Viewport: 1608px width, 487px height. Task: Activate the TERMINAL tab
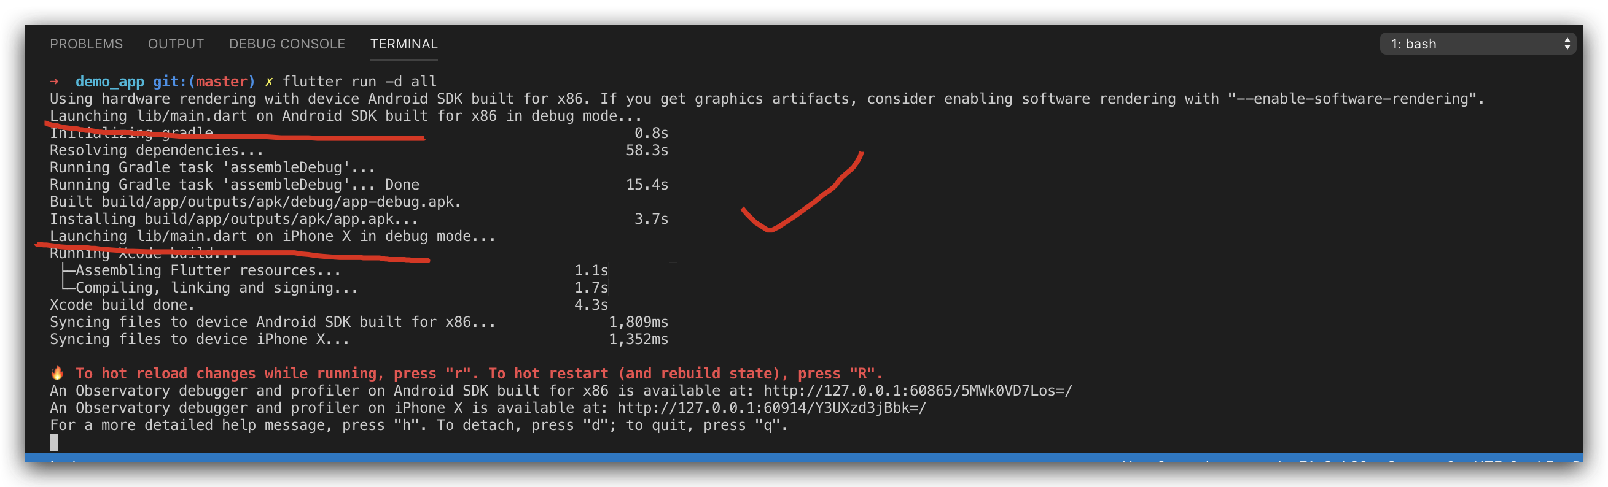(x=404, y=44)
